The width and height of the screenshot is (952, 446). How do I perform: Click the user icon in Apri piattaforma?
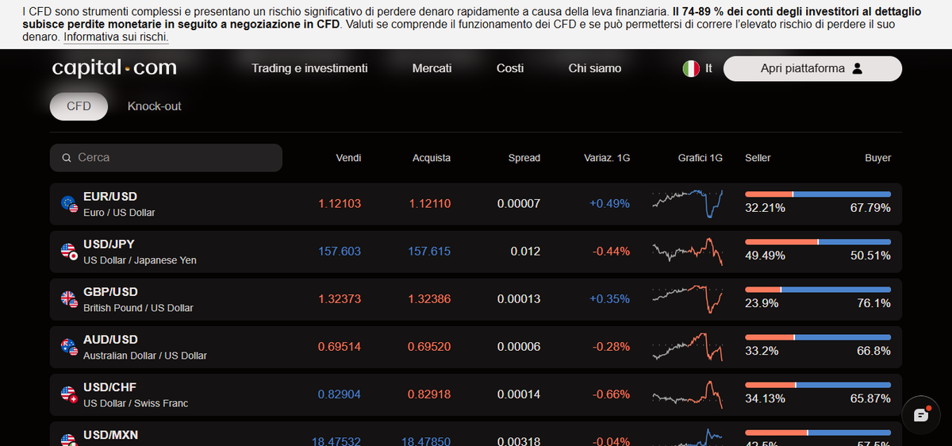point(857,68)
